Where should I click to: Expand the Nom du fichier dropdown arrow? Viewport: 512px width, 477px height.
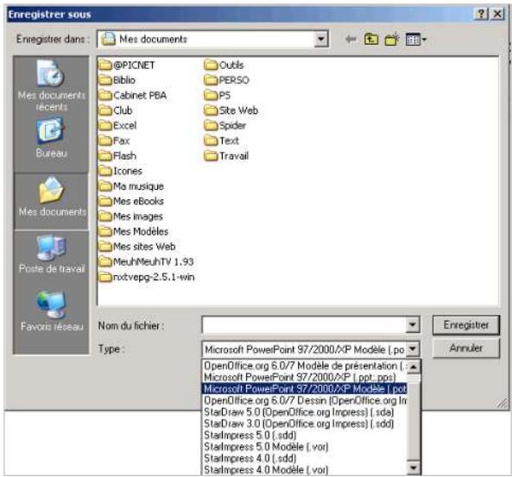tap(413, 324)
